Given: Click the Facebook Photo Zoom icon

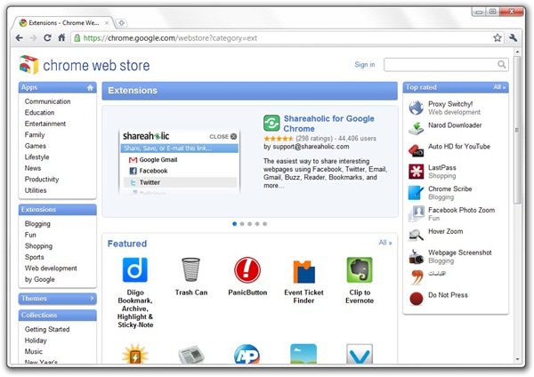Looking at the screenshot, I should pyautogui.click(x=416, y=213).
